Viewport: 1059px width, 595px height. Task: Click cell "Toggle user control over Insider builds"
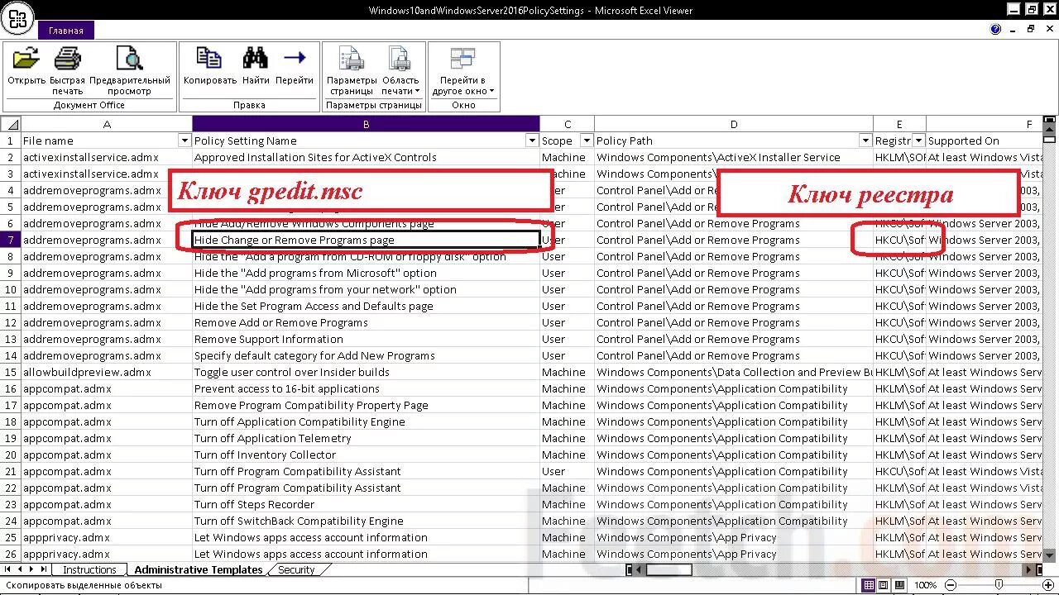pos(366,372)
